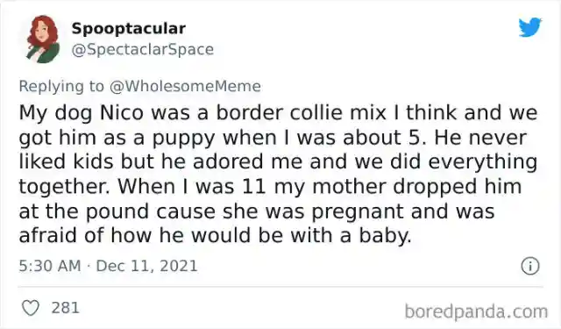Screen dimensions: 561x329
Task: Click the divider line above likes
Action: [280, 287]
